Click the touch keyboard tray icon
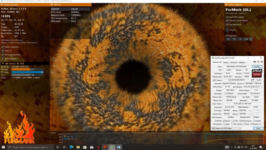This screenshot has width=266, height=150. [227, 147]
